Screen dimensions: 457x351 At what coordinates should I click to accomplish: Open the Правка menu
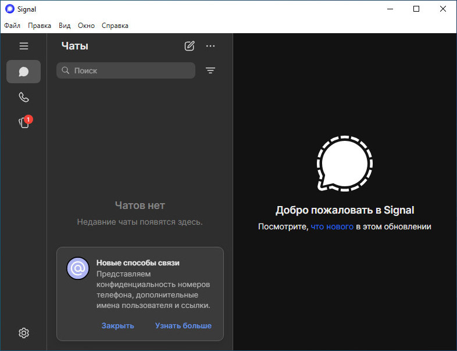(x=40, y=26)
